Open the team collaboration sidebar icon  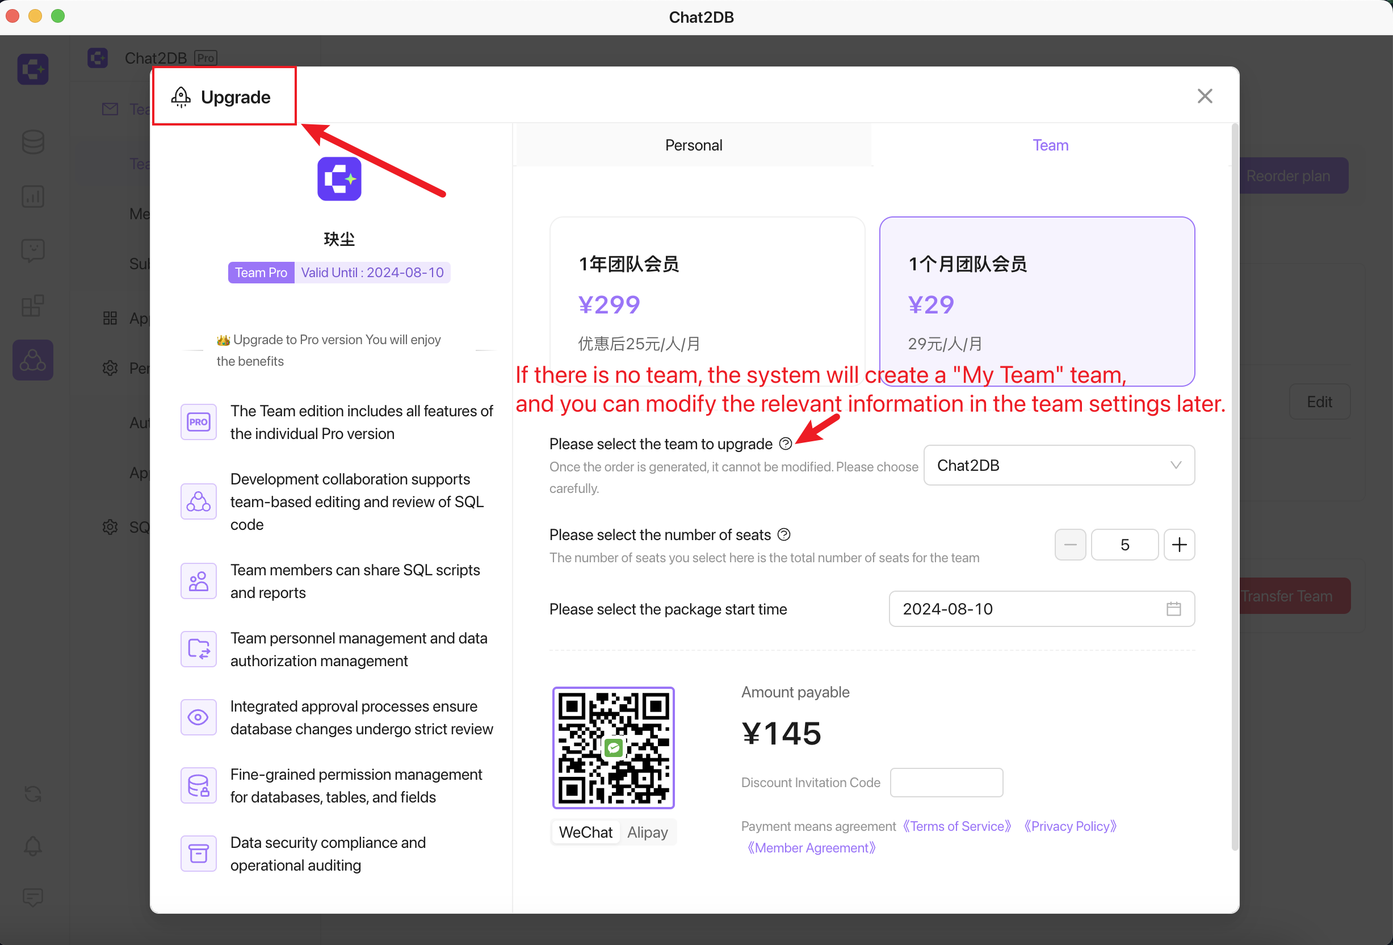33,361
